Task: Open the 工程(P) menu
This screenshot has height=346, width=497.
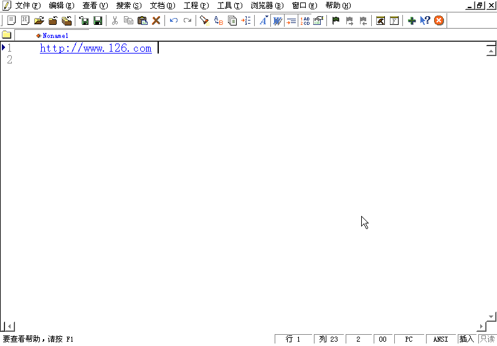Action: [x=196, y=6]
